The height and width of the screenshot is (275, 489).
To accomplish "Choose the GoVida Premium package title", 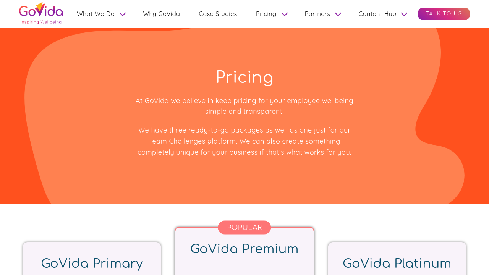I will 244,249.
